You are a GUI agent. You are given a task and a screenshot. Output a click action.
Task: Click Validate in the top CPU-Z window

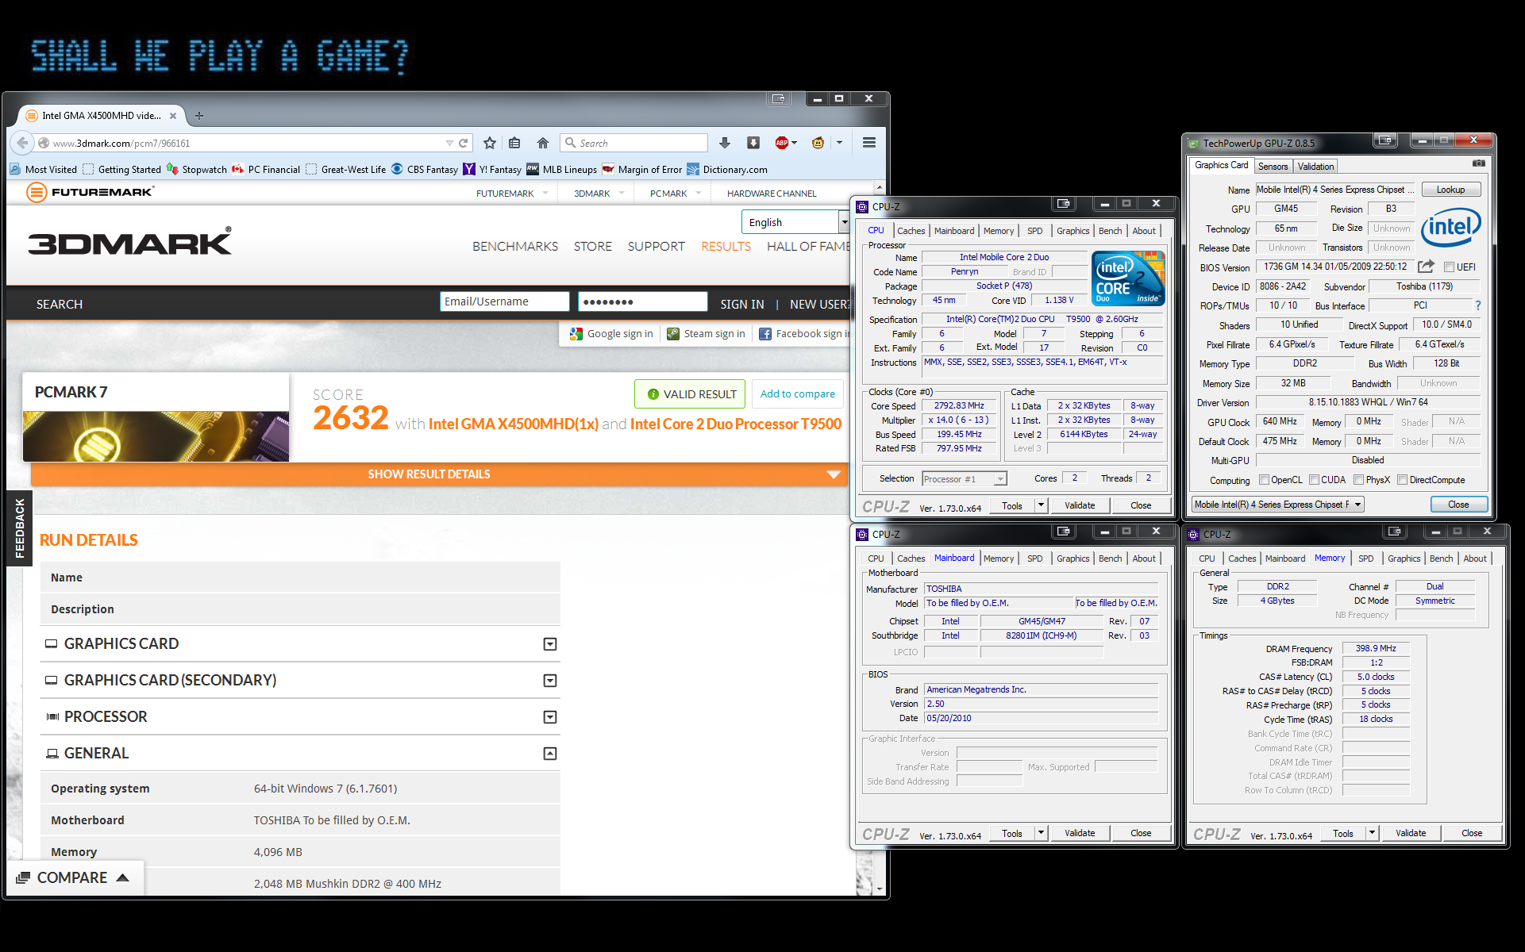[1080, 505]
